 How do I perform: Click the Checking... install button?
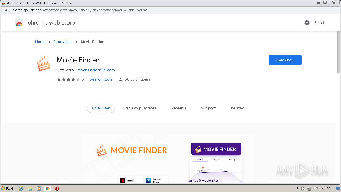pyautogui.click(x=285, y=60)
